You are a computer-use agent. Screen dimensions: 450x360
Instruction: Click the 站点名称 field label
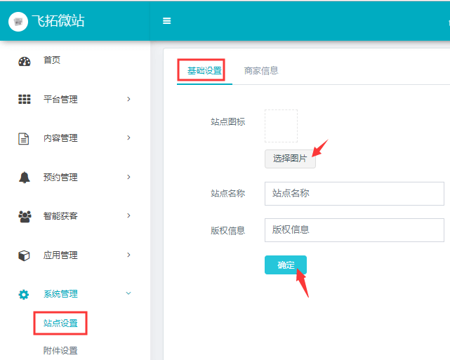click(x=228, y=194)
